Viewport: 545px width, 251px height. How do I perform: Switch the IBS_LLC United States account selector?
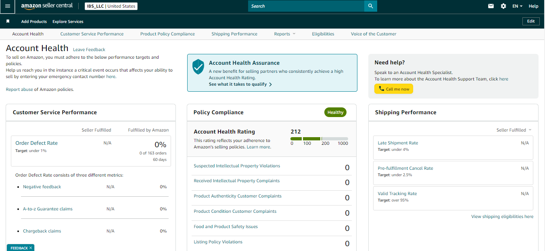pos(111,6)
